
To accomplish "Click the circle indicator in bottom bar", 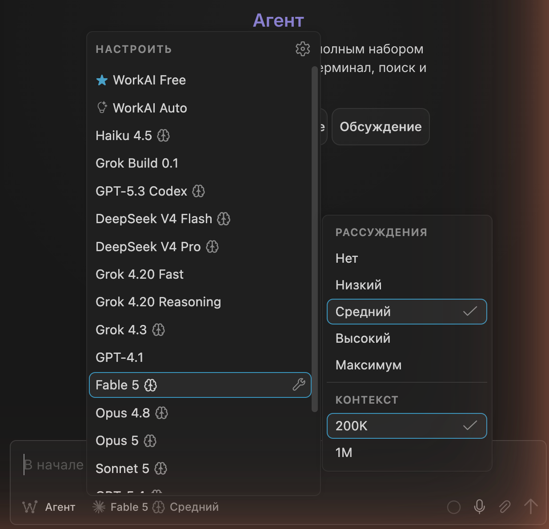I will [x=454, y=507].
